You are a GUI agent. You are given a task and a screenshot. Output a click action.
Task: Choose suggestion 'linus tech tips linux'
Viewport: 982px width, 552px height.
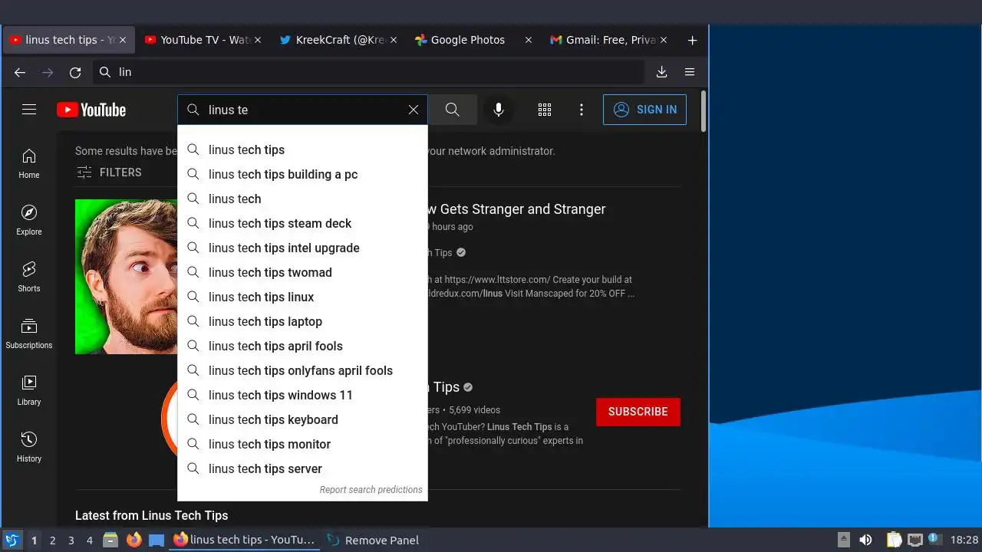tap(302, 297)
